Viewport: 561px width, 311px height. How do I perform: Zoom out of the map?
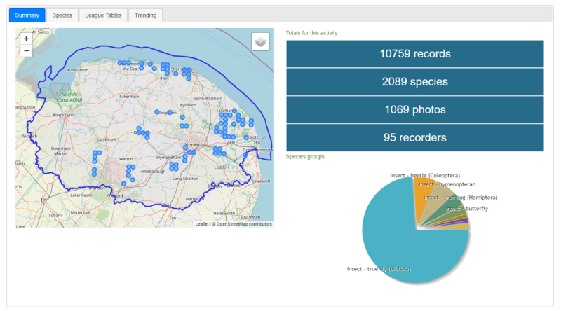click(x=26, y=51)
